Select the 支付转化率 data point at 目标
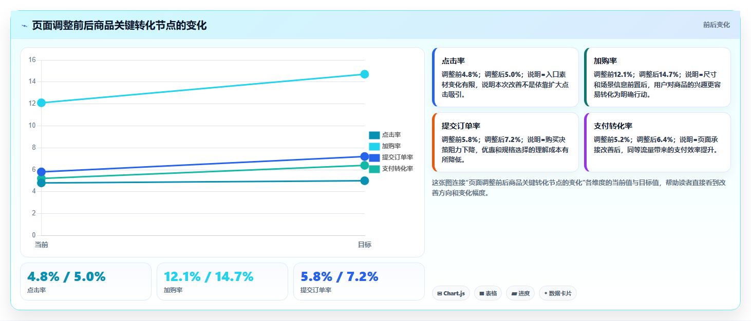751x321 pixels. (365, 165)
